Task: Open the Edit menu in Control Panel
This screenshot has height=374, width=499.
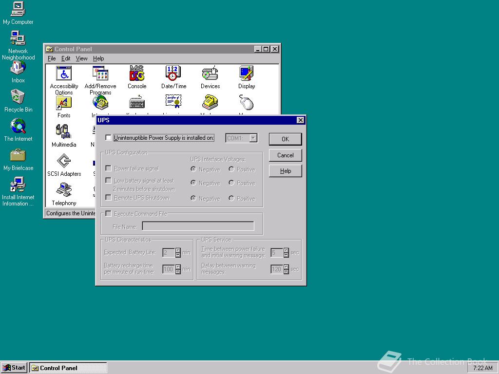Action: tap(66, 58)
